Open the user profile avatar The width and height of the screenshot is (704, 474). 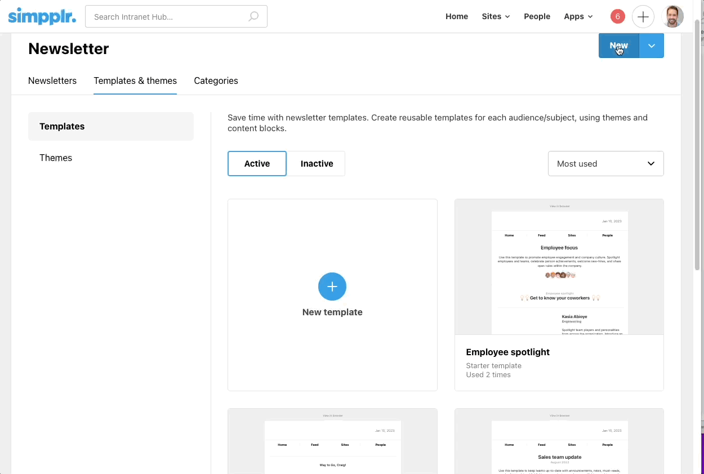(672, 17)
